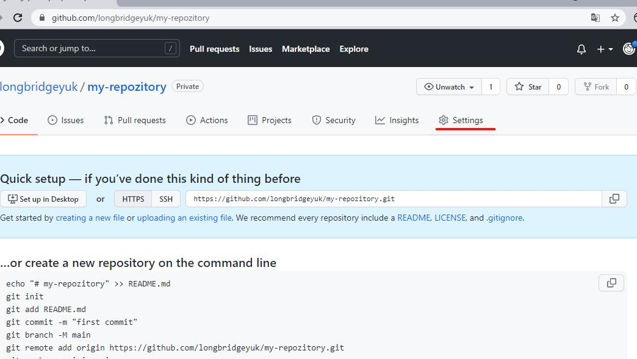Image resolution: width=637 pixels, height=359 pixels.
Task: Switch to SSH clone protocol
Action: [166, 199]
